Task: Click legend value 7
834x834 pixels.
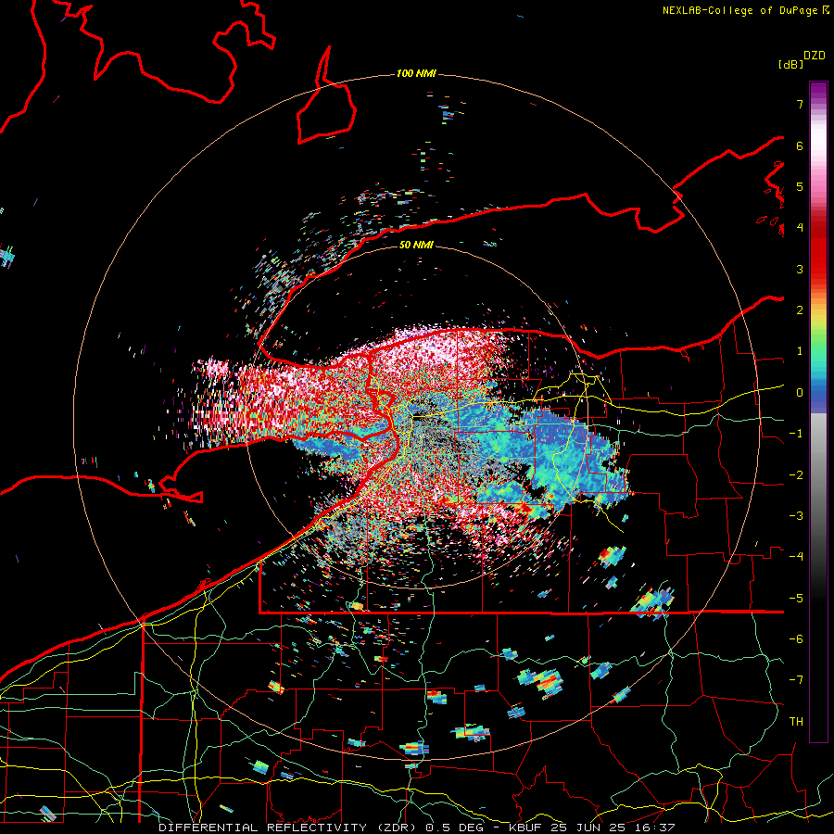Action: (x=800, y=104)
